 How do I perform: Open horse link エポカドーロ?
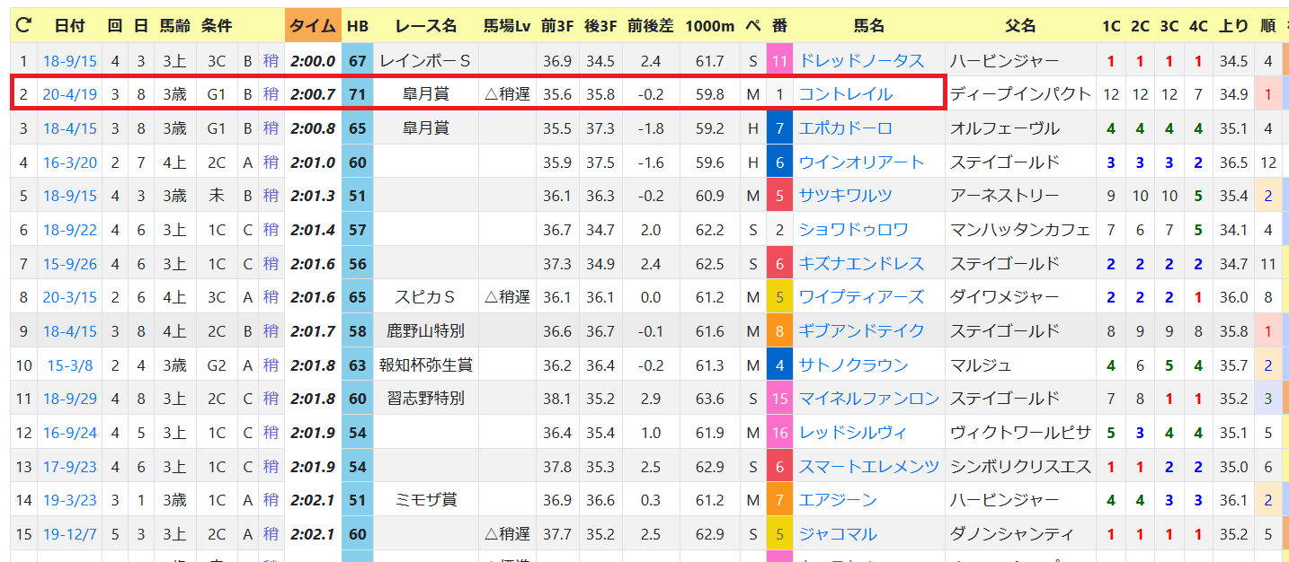(846, 128)
